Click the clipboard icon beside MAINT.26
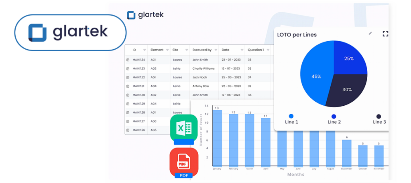The width and height of the screenshot is (411, 183). (128, 130)
